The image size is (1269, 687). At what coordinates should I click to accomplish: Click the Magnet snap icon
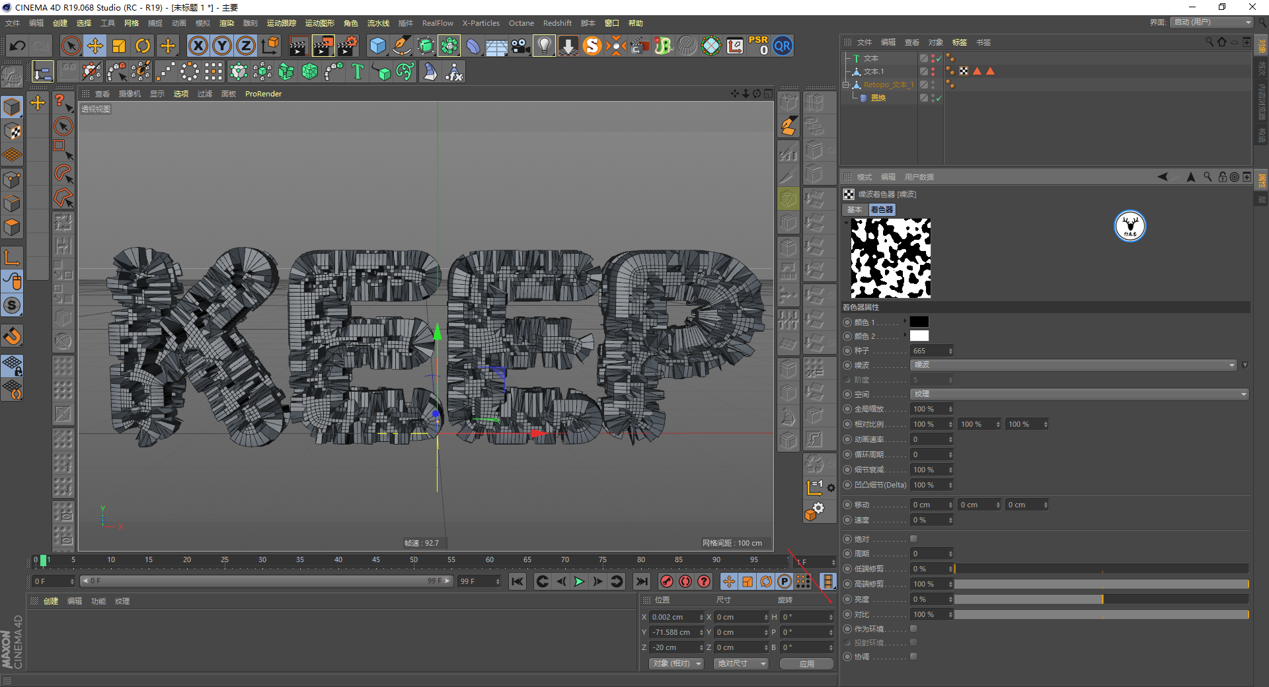[x=12, y=336]
